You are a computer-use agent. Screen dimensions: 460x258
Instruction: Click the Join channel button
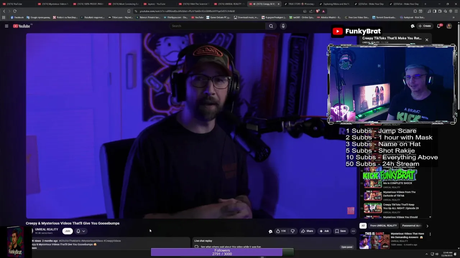(x=68, y=231)
